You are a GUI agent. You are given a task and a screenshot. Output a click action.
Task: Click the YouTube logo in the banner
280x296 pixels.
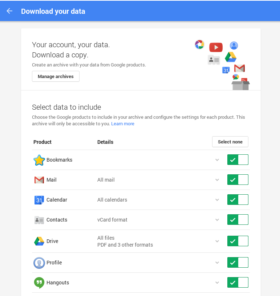[x=216, y=47]
